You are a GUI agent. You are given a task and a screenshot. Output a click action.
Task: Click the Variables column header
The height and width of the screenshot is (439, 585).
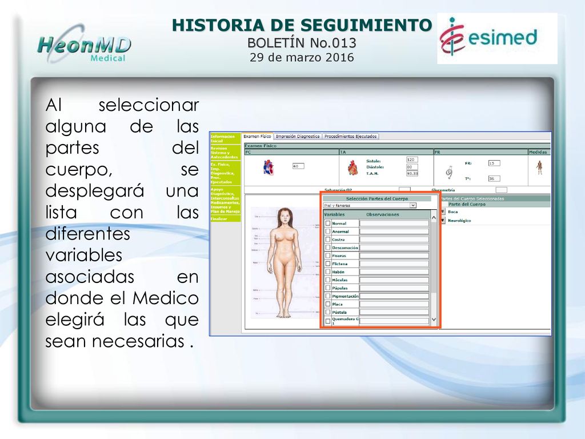334,215
